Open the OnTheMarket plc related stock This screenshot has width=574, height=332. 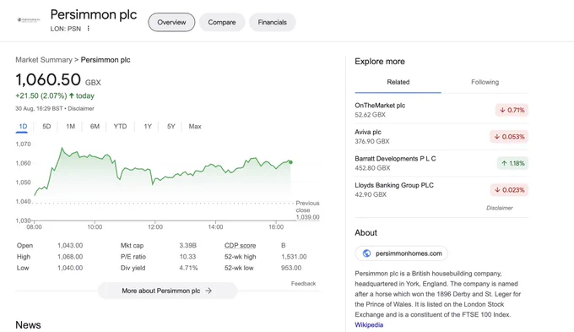click(x=441, y=110)
